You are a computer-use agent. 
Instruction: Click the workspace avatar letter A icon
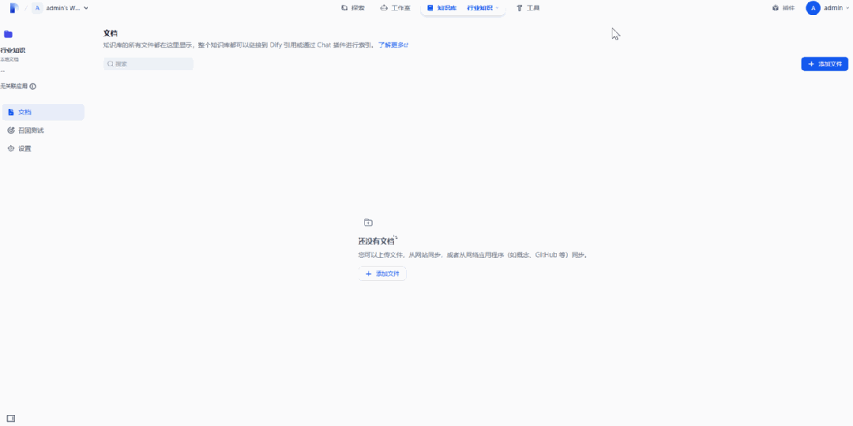(37, 8)
